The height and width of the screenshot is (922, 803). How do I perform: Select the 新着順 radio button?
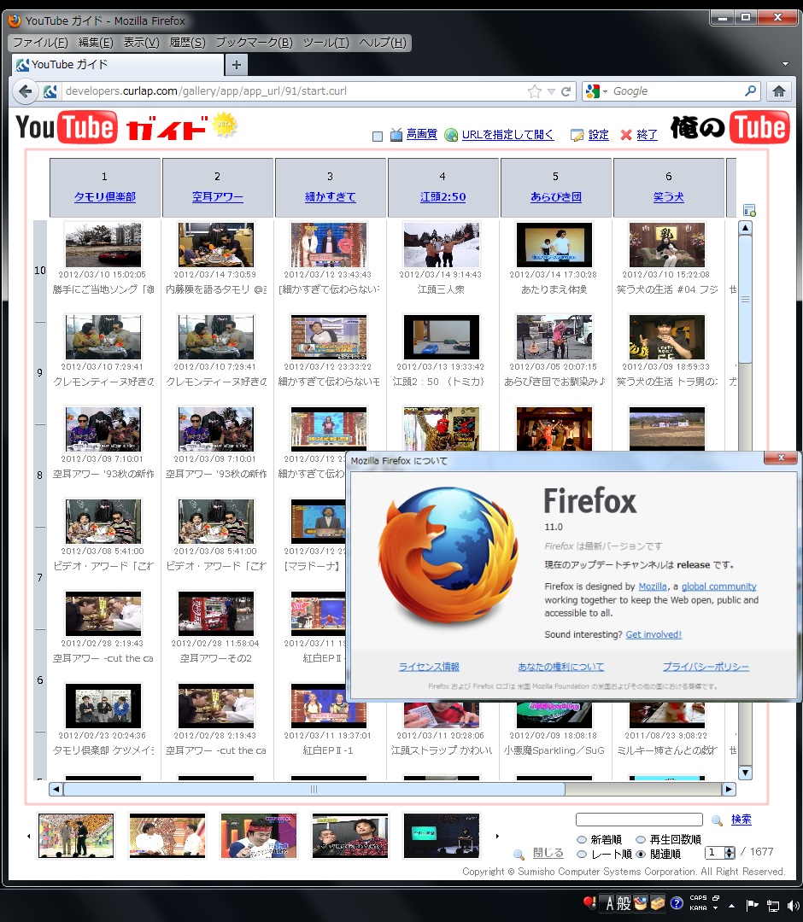[x=582, y=840]
